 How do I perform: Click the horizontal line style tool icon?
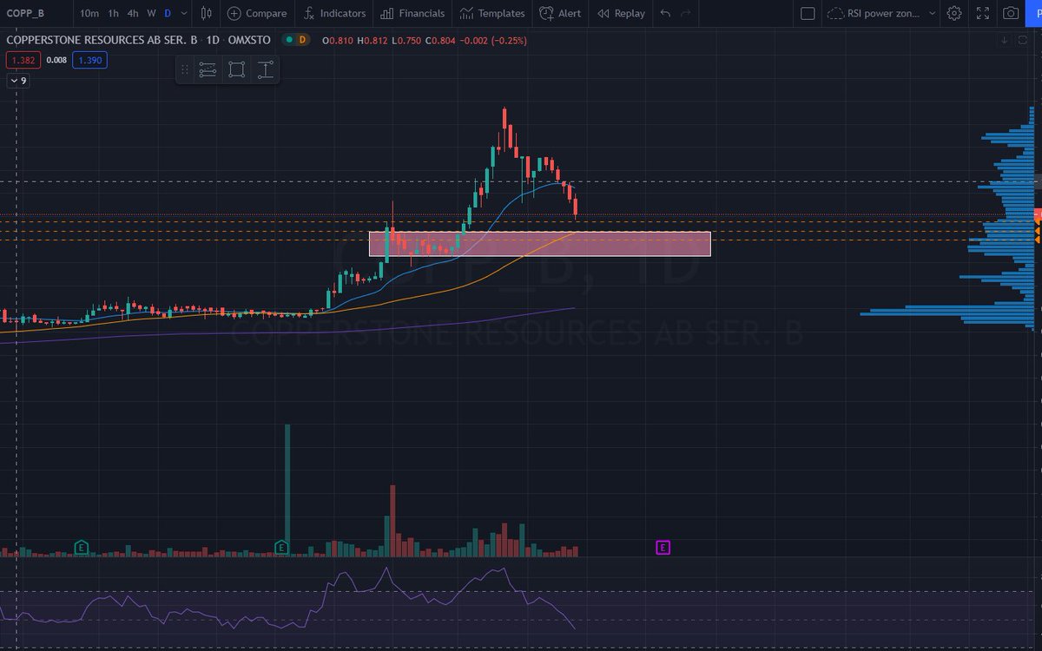(208, 70)
